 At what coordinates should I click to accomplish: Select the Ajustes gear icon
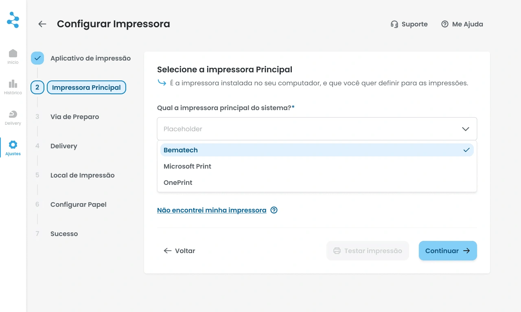point(13,147)
